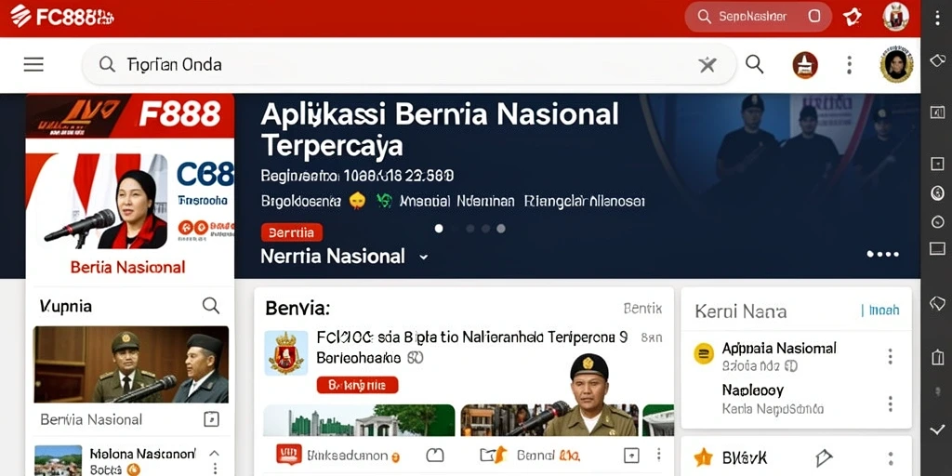952x476 pixels.
Task: Open the four-dot menu at the banner's right
Action: pyautogui.click(x=883, y=255)
